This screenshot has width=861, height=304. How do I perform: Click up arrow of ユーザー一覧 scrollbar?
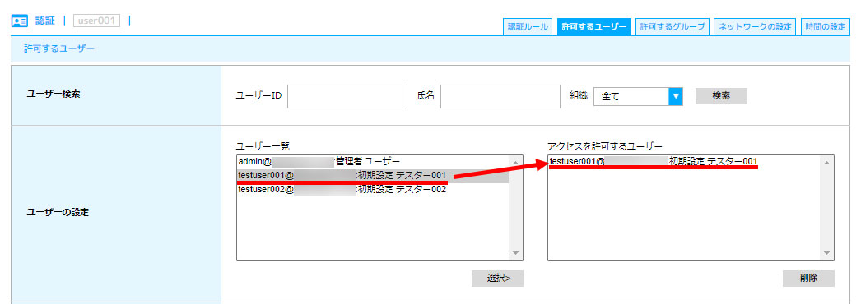515,162
